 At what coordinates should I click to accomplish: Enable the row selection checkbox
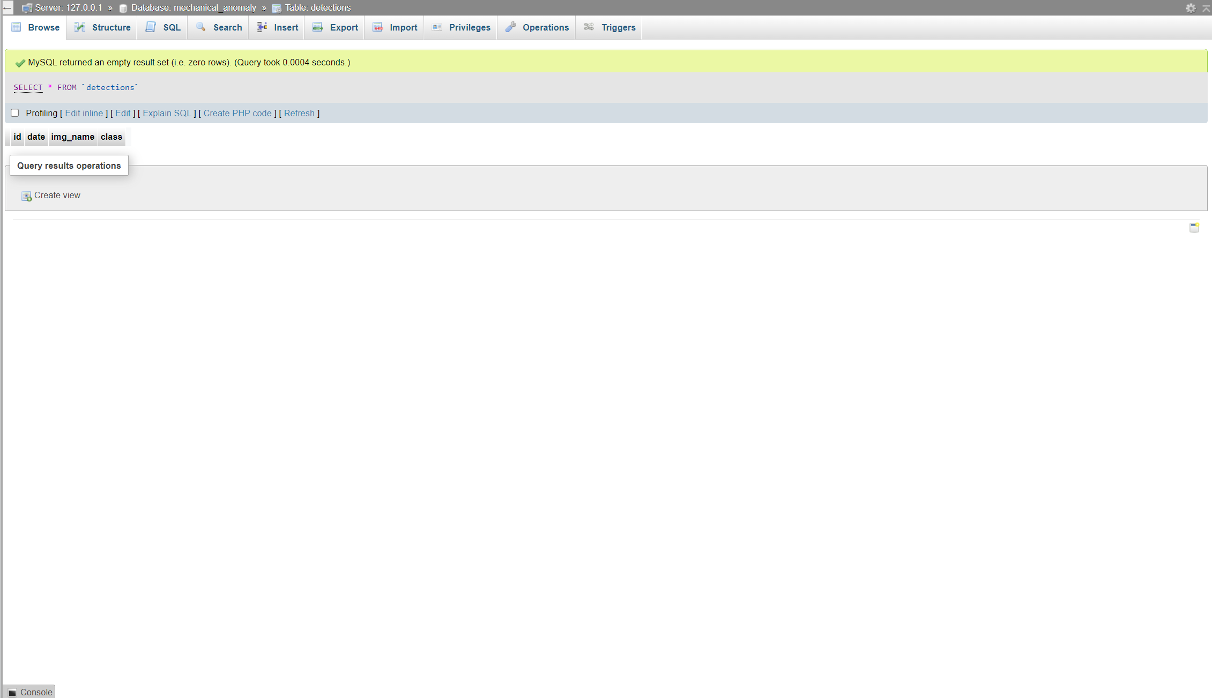[15, 112]
